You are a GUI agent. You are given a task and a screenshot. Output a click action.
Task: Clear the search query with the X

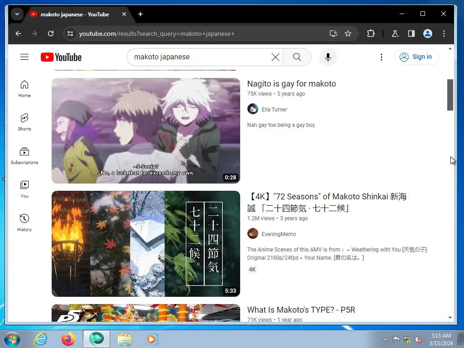coord(275,57)
